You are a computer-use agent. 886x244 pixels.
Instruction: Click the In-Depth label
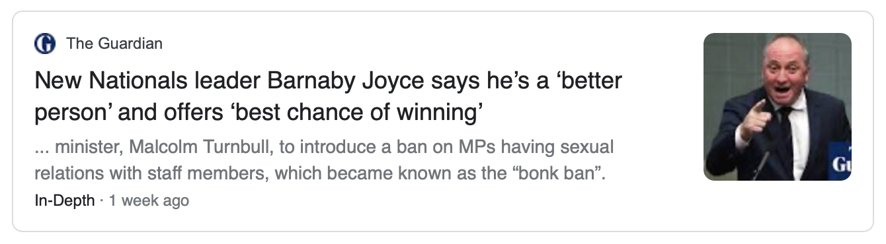pos(64,201)
